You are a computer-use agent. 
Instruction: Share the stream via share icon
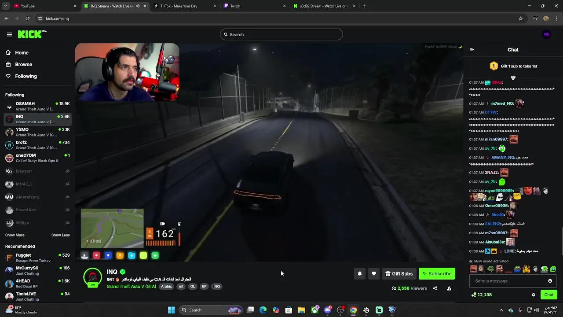pos(435,288)
